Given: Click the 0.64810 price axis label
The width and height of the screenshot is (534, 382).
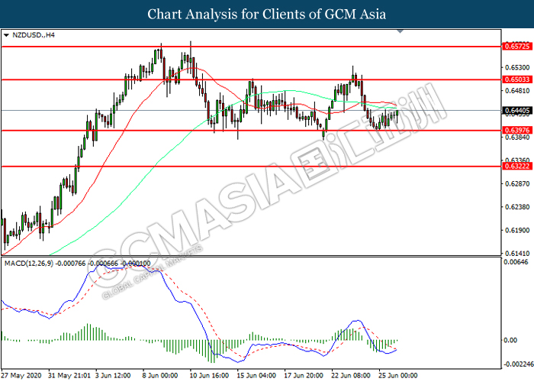Looking at the screenshot, I should [517, 91].
